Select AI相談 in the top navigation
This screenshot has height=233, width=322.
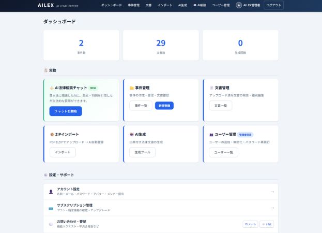coord(199,5)
